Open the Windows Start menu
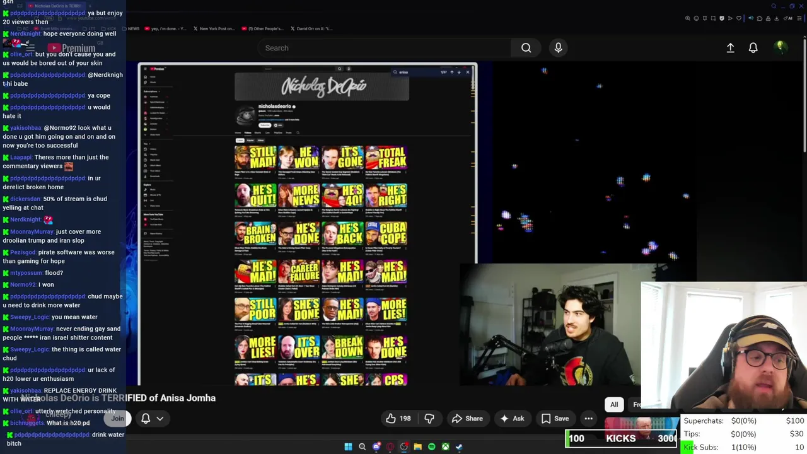The height and width of the screenshot is (454, 807). [348, 446]
